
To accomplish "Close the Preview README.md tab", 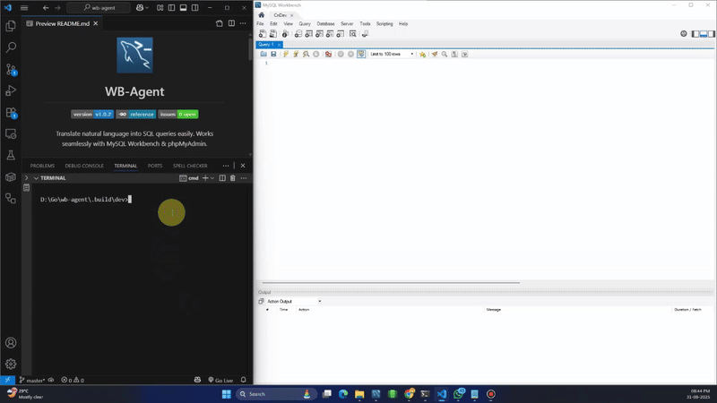I will click(96, 24).
